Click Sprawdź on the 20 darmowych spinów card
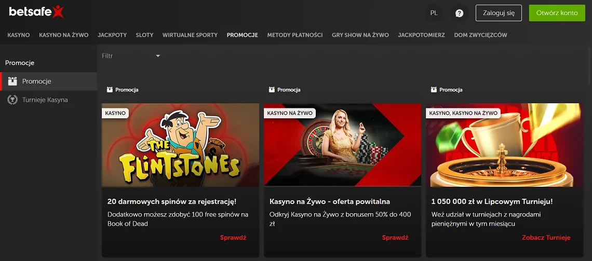Image resolution: width=592 pixels, height=261 pixels. click(x=233, y=238)
